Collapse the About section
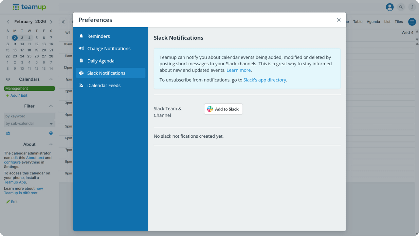The width and height of the screenshot is (419, 236). (x=51, y=144)
